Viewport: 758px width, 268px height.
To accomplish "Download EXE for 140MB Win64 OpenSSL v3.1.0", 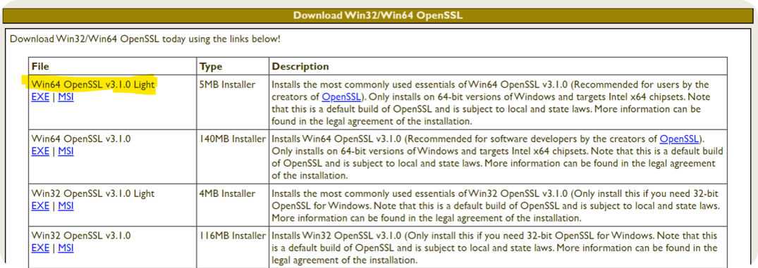I will (40, 151).
